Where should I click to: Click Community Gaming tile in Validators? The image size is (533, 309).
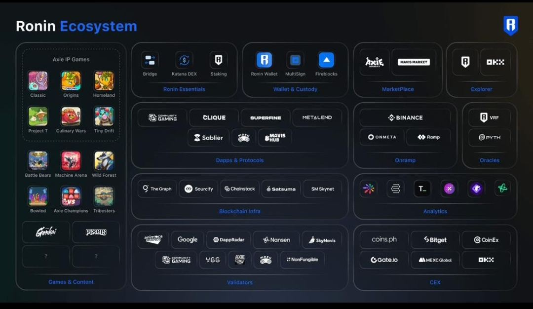click(176, 260)
